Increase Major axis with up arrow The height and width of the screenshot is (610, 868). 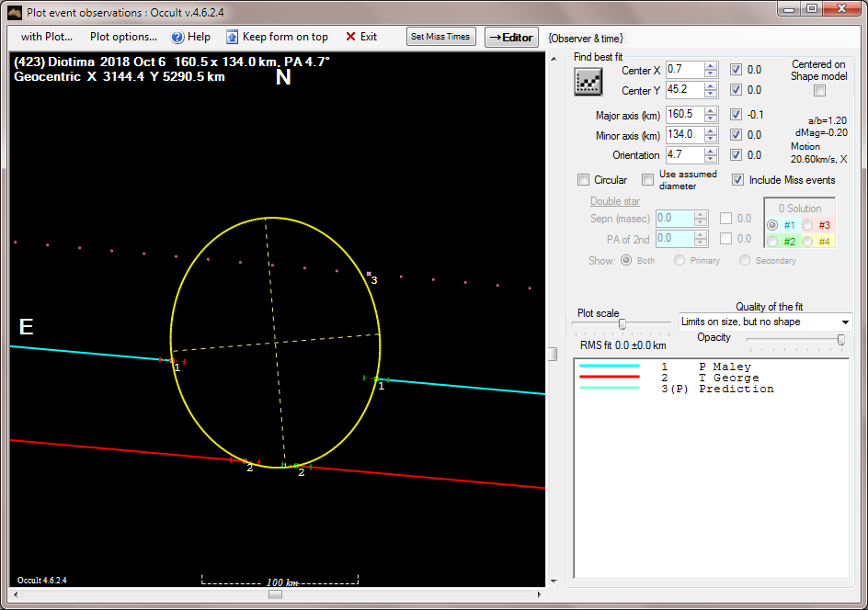click(711, 110)
